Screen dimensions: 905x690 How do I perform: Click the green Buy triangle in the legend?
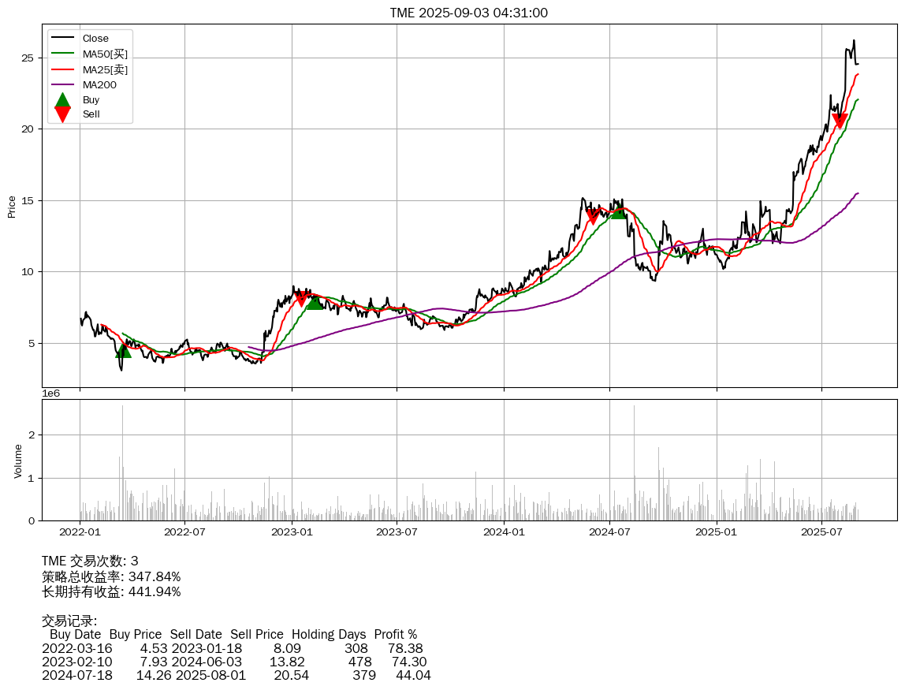(x=63, y=100)
